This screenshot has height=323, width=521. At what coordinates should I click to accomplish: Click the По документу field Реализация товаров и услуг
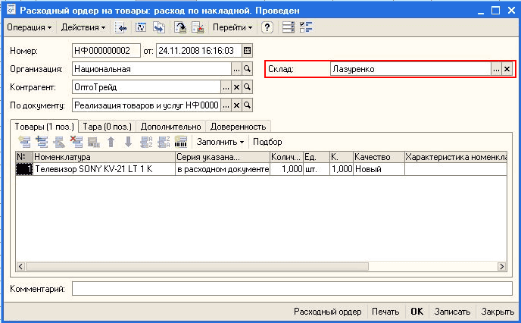146,105
